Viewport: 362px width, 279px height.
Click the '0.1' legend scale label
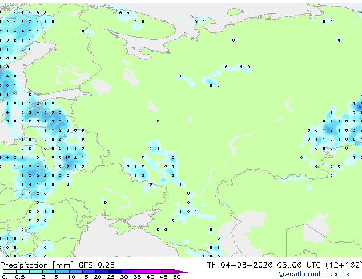tap(6, 277)
